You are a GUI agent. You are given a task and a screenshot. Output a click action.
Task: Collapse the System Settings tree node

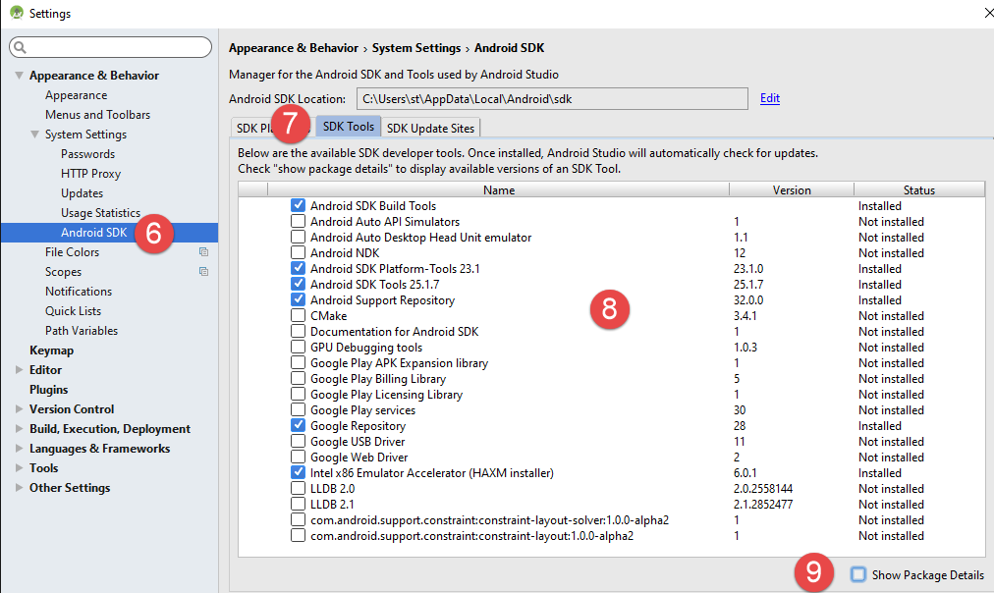(34, 135)
